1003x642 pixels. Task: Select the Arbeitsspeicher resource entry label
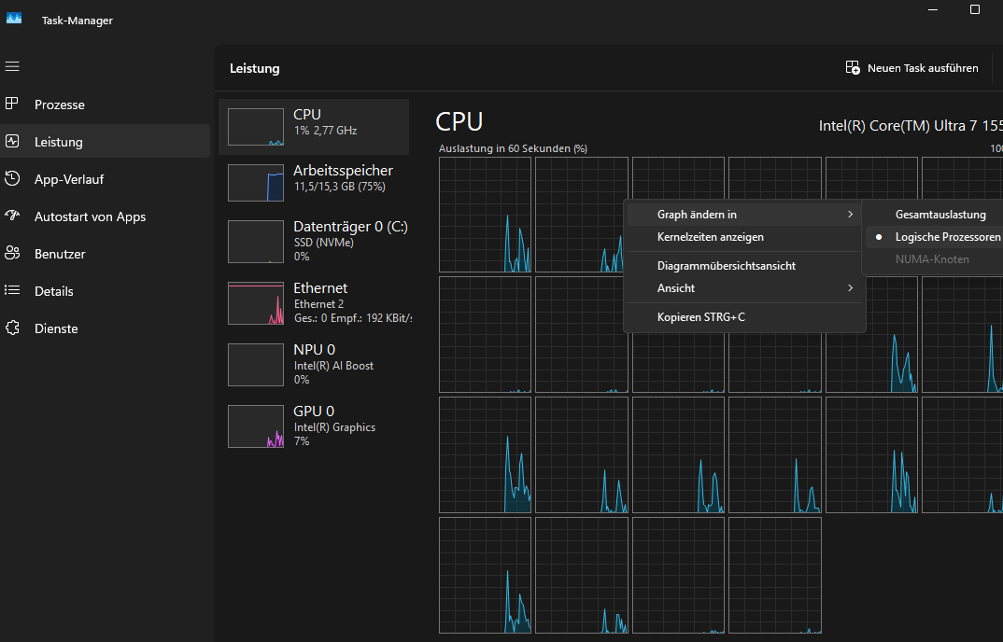[x=343, y=171]
